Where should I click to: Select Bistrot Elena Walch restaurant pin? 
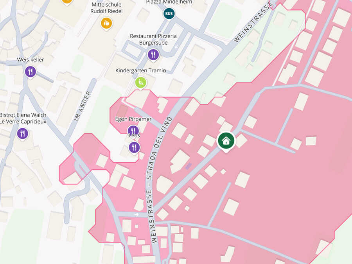point(23,134)
